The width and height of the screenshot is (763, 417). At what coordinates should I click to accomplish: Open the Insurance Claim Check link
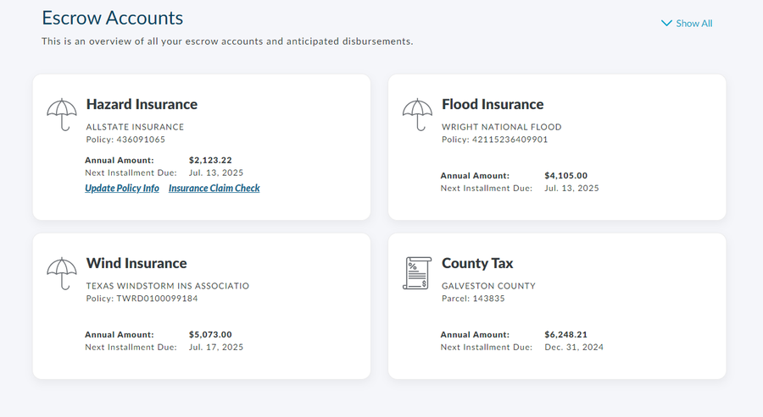[214, 189]
